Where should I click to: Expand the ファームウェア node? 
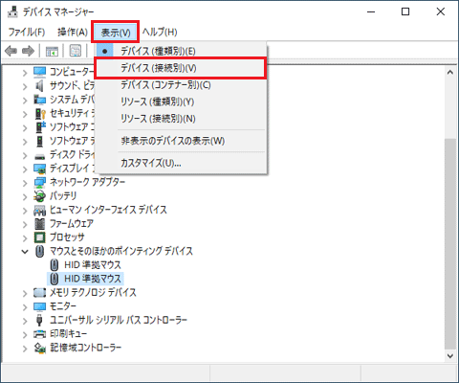click(x=25, y=224)
